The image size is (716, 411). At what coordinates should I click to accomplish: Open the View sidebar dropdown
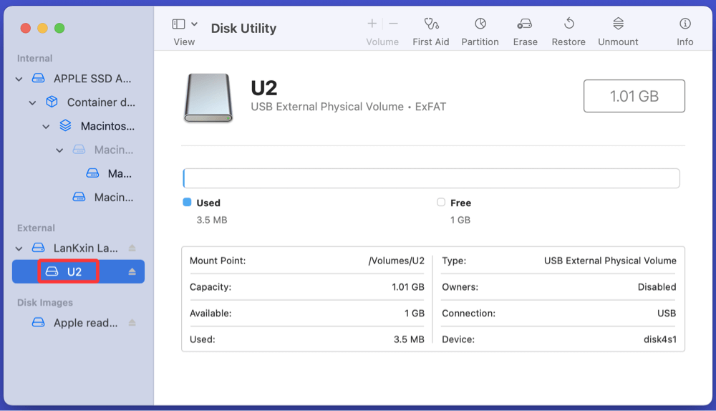tap(185, 24)
